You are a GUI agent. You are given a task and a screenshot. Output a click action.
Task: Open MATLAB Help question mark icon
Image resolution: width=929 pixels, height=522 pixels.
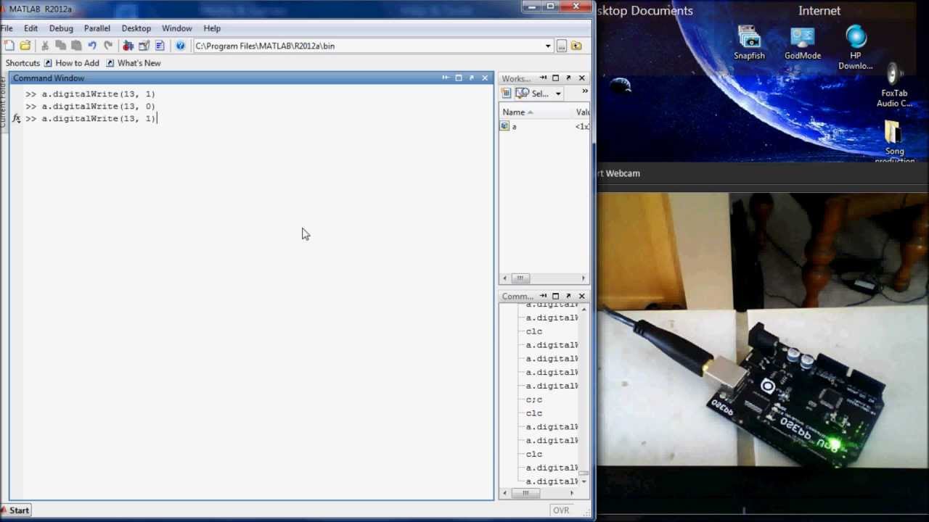[180, 46]
